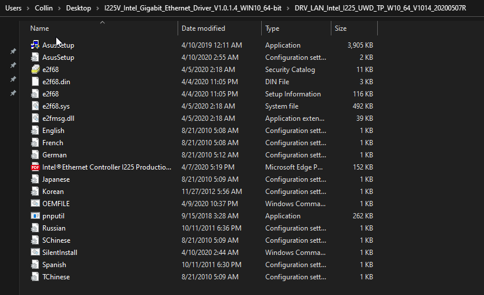This screenshot has height=295, width=484.
Task: Click the 11/27/2012 5:56 AM date cell
Action: (x=211, y=192)
